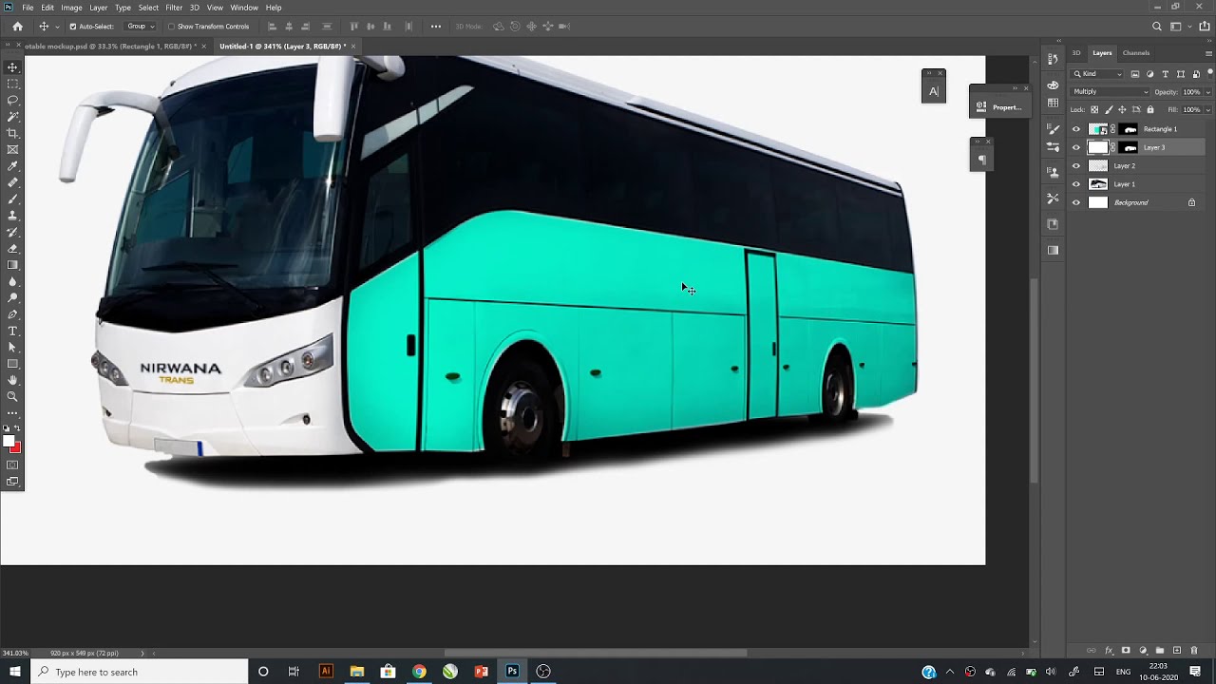Viewport: 1216px width, 684px height.
Task: Select the Crop tool
Action: (12, 132)
